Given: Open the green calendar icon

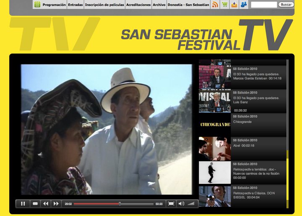Looking at the screenshot, I should pyautogui.click(x=37, y=5).
